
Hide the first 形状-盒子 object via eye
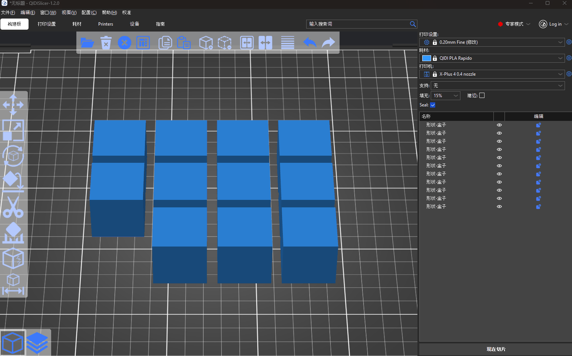coord(499,125)
